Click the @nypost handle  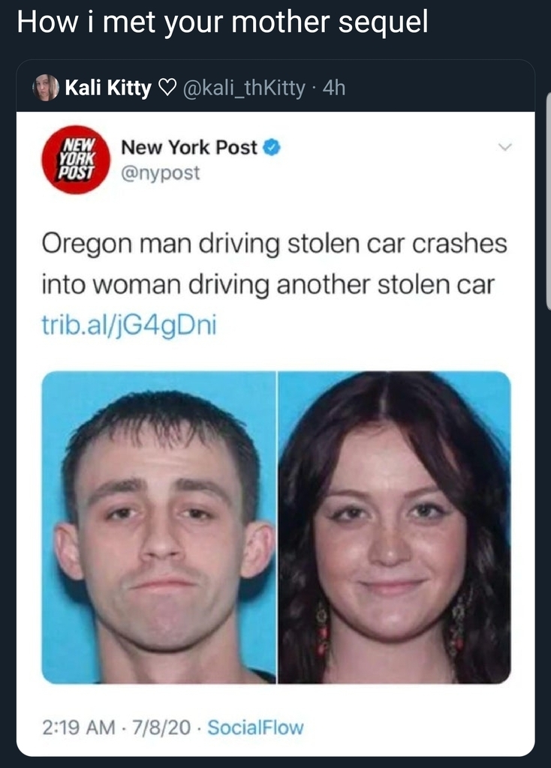click(x=161, y=173)
